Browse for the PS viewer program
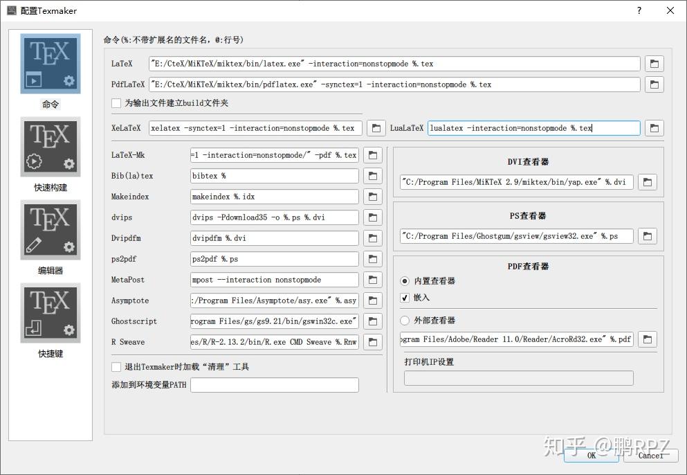This screenshot has height=475, width=687. point(648,236)
